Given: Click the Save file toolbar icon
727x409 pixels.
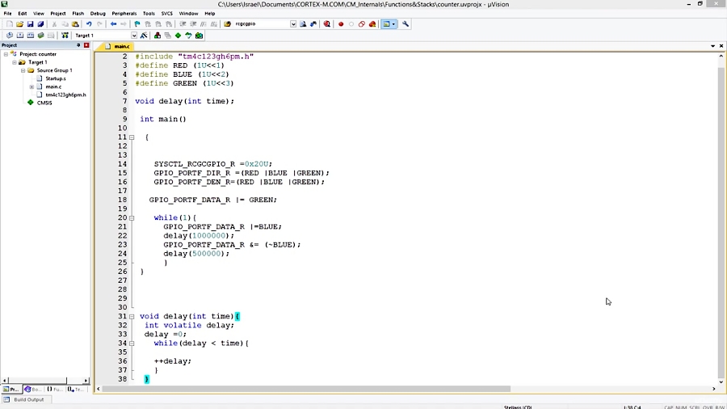Looking at the screenshot, I should [x=30, y=24].
